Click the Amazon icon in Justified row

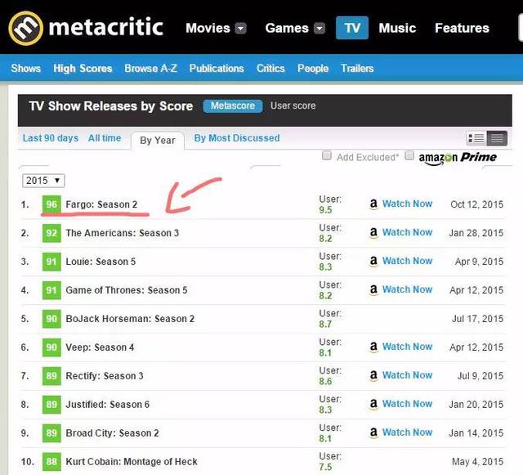373,404
